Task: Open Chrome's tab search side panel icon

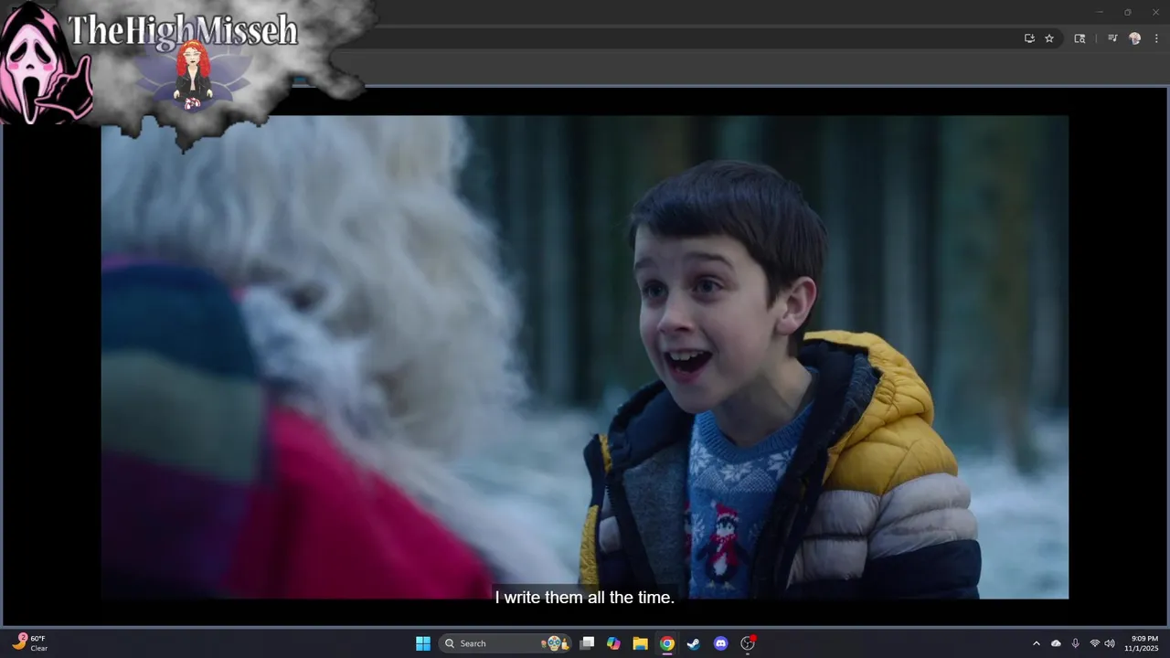Action: (1080, 38)
